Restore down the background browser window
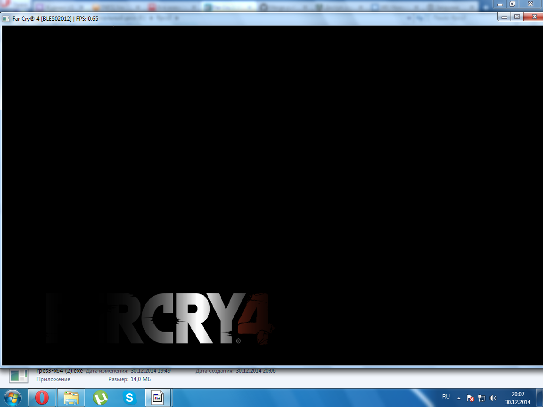 [x=512, y=4]
